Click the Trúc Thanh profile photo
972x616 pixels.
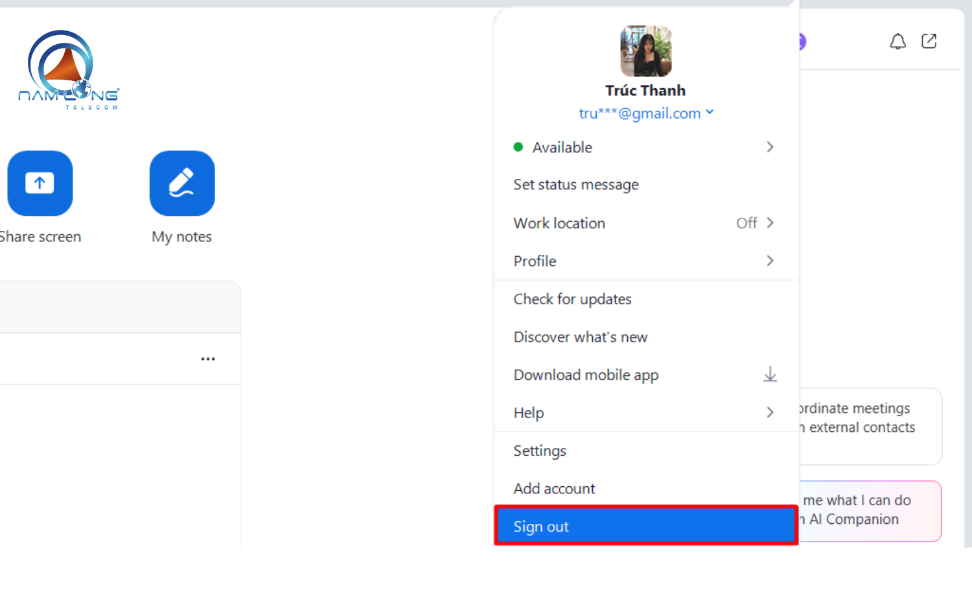click(646, 51)
